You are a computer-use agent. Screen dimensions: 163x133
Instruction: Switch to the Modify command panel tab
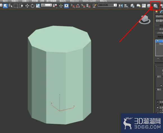pos(161,12)
